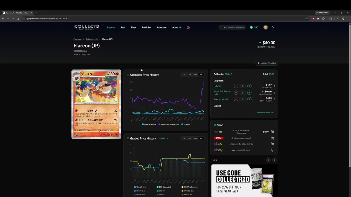Toggle Master Ball Reverse Holo chart series
Screen dimensions: 351x197
169,124
